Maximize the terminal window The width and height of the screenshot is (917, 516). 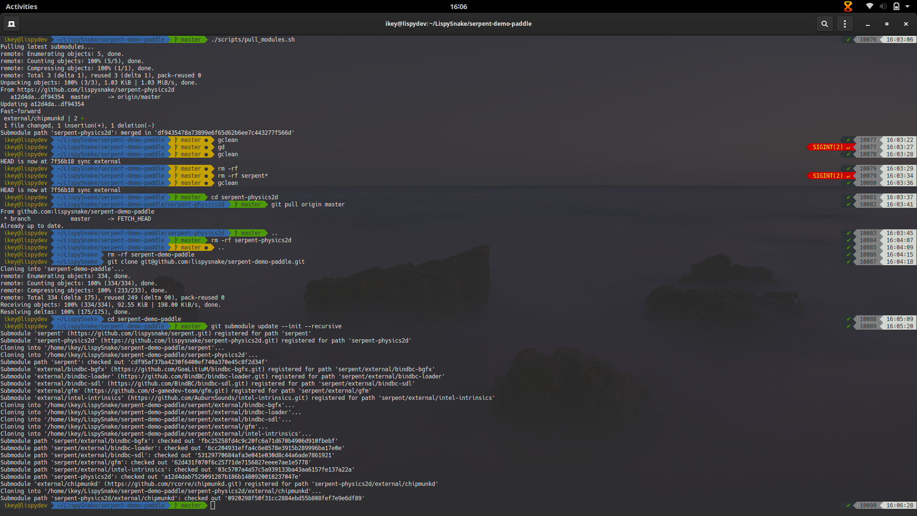coord(887,23)
